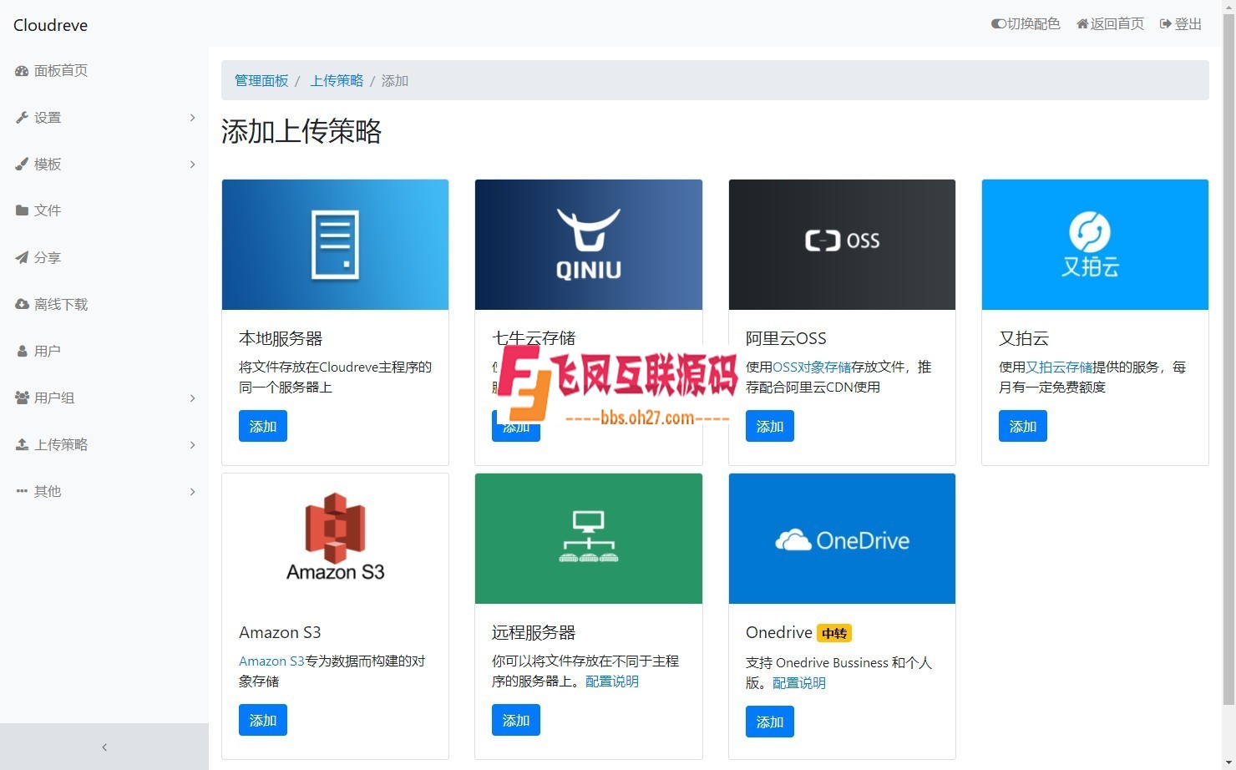
Task: Add the Amazon S3 storage policy
Action: (263, 720)
